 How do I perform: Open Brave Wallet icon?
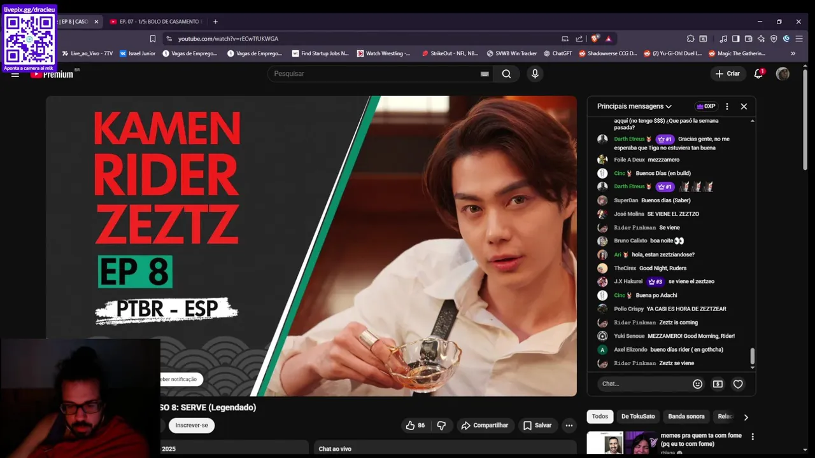pyautogui.click(x=748, y=39)
